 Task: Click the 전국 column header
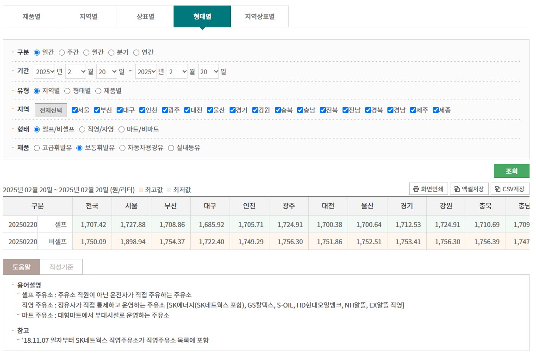click(92, 206)
